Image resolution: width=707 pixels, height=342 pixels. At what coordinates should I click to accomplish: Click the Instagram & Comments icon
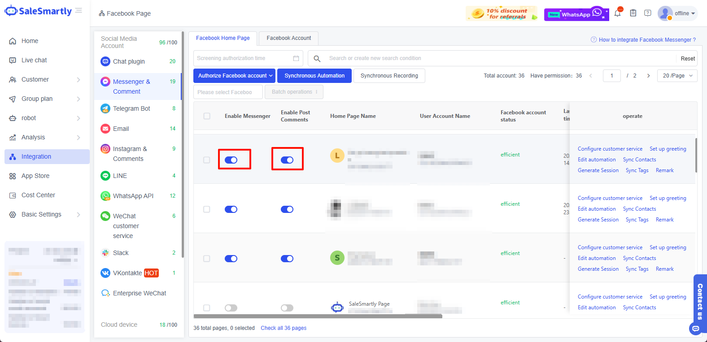pyautogui.click(x=105, y=149)
